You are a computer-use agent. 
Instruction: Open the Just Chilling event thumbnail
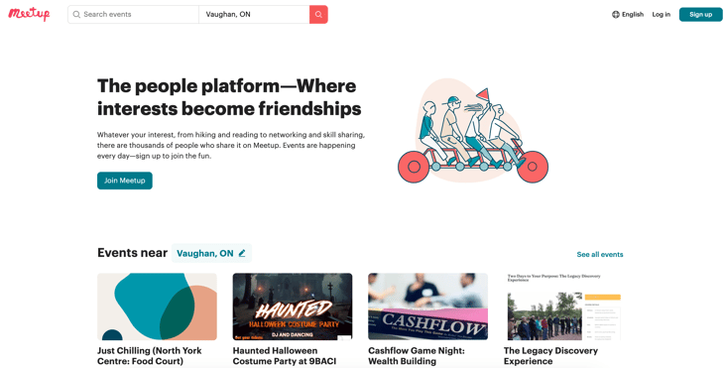[157, 307]
